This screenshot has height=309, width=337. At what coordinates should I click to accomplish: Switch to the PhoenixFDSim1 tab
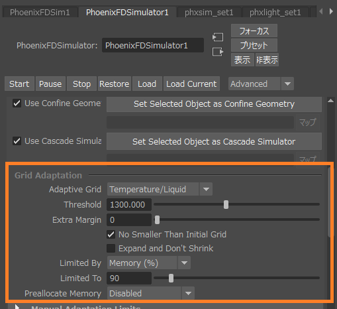[40, 13]
